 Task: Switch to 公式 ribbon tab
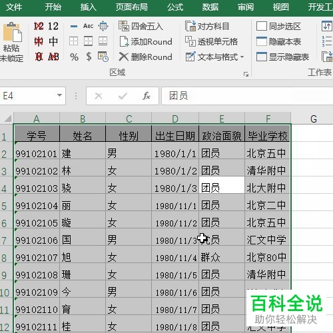click(175, 7)
